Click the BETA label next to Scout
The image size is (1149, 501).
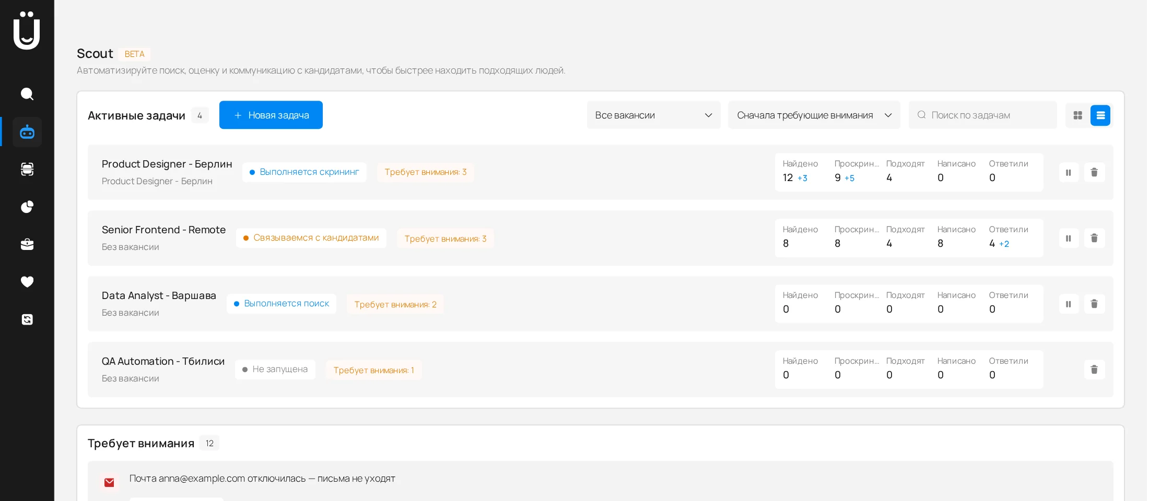(134, 54)
